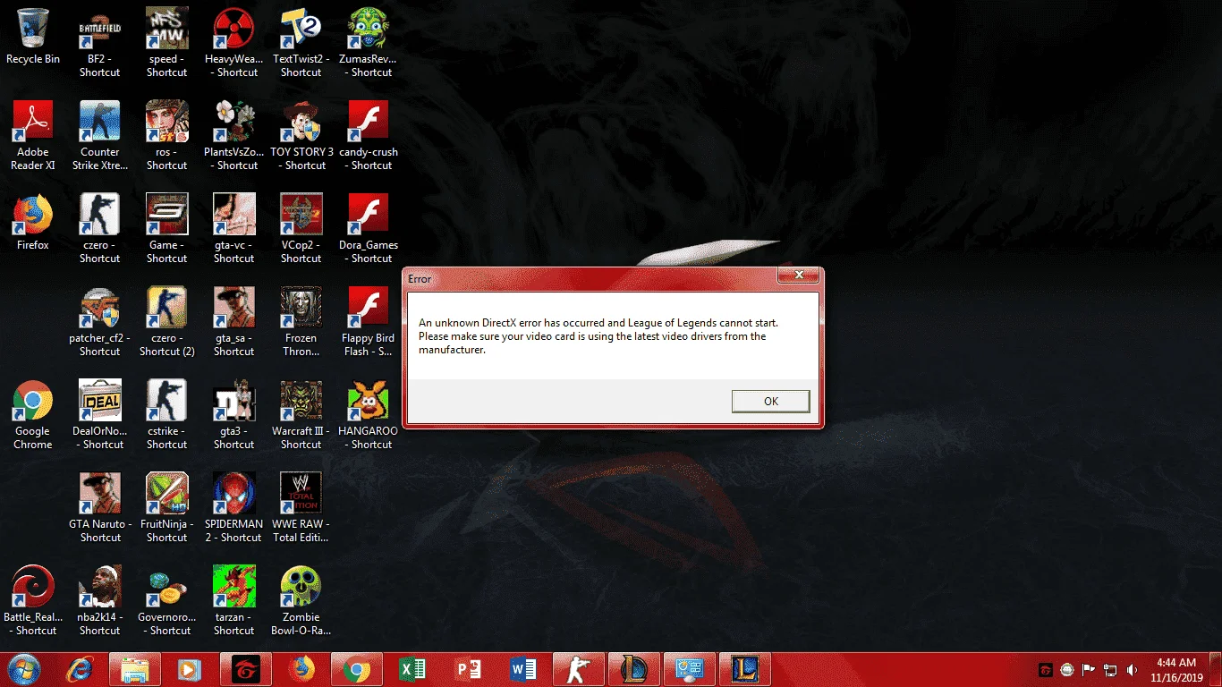
Task: Open the volume speaker tray icon
Action: coord(1132,669)
